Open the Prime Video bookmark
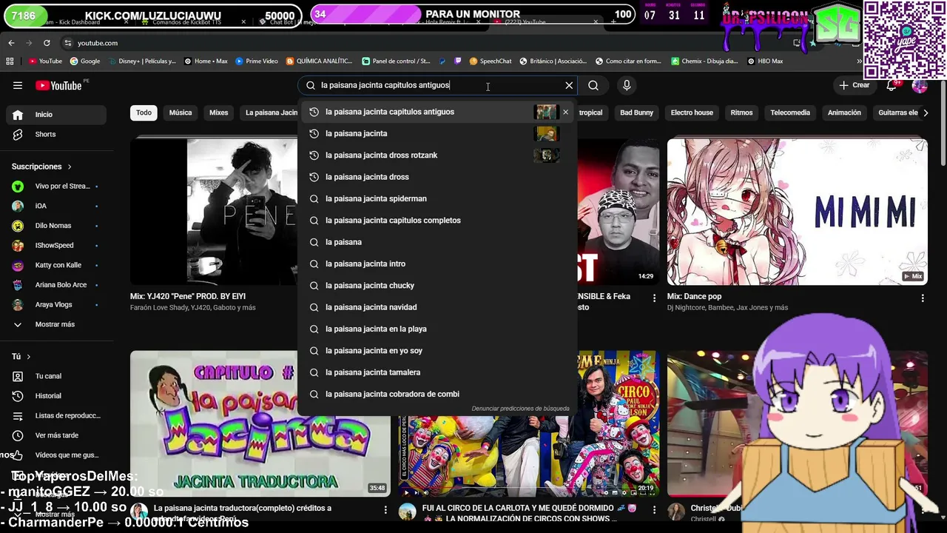Viewport: 947px width, 533px height. tap(257, 61)
